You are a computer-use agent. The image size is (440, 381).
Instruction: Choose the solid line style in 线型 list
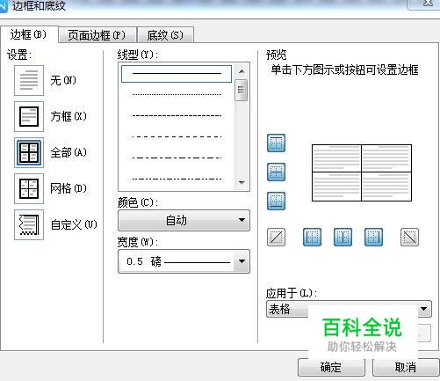(x=177, y=74)
